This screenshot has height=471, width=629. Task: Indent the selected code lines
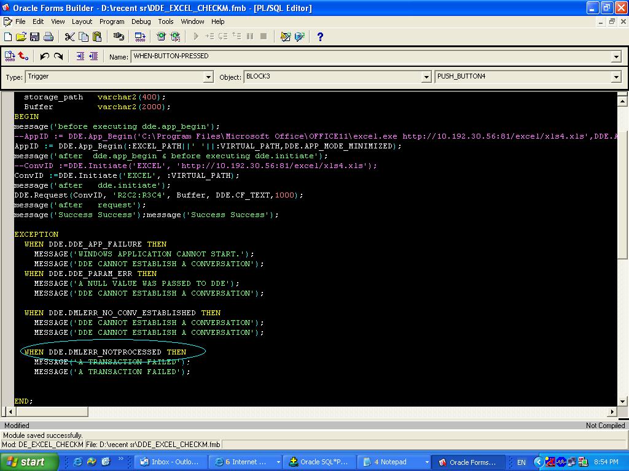80,56
